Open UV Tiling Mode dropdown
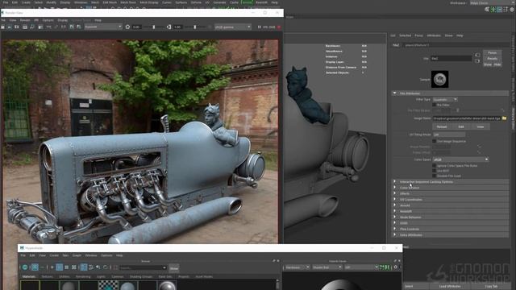The width and height of the screenshot is (516, 290). click(x=449, y=135)
